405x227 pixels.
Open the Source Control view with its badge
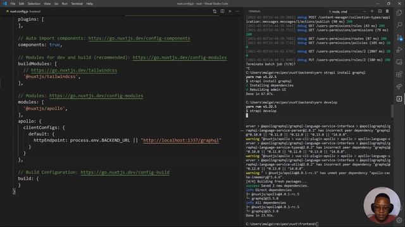point(399,38)
